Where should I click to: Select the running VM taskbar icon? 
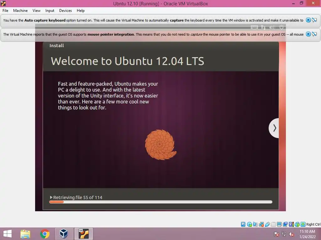coord(83,234)
